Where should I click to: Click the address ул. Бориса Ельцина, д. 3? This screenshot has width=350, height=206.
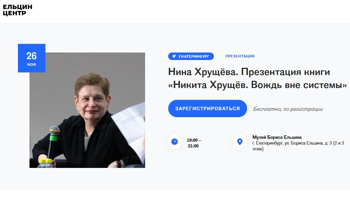click(x=308, y=143)
